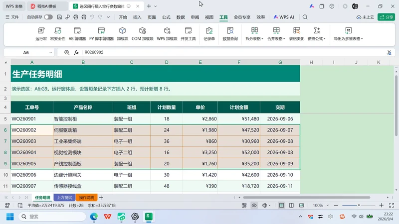Click the cell 智能控制柜
Screen dimensions: 399x224
(x=83, y=118)
